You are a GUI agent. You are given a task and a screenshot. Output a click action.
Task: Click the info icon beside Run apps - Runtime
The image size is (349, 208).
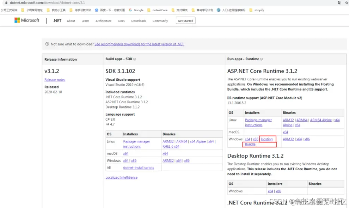click(x=262, y=59)
